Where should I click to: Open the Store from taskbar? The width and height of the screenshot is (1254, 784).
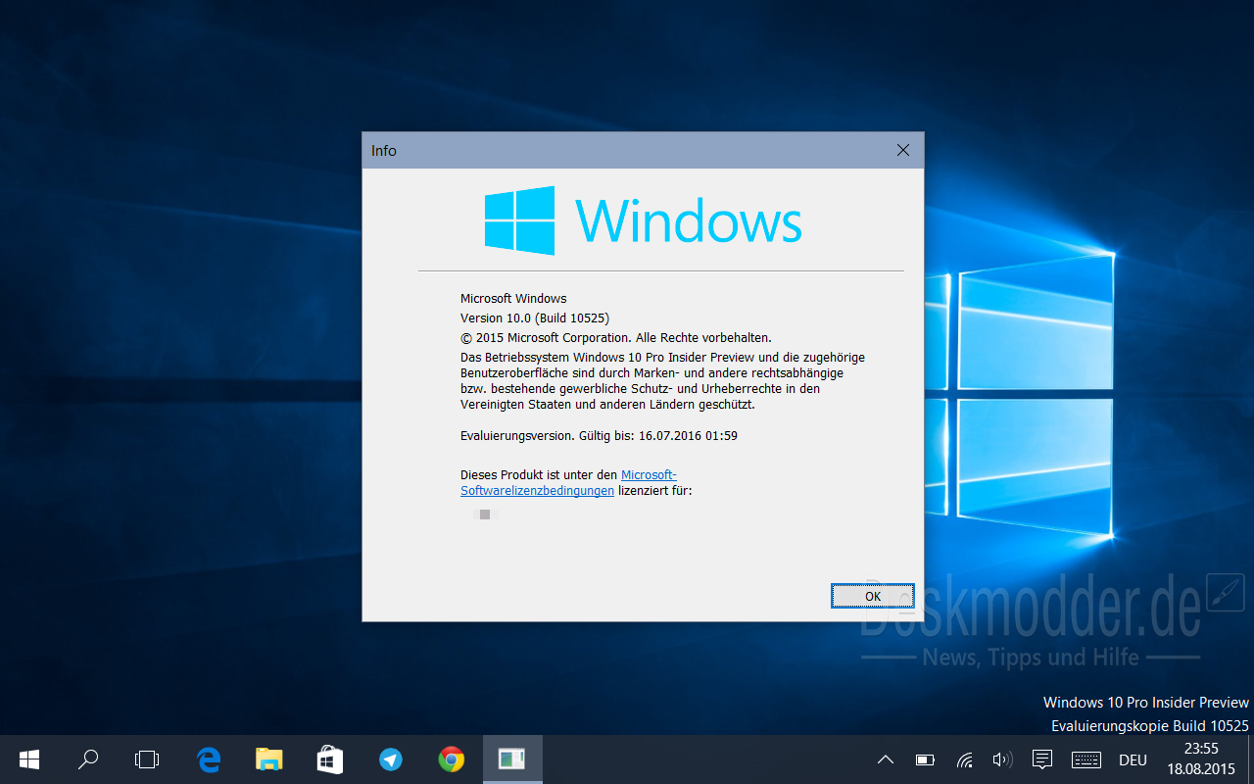tap(330, 759)
